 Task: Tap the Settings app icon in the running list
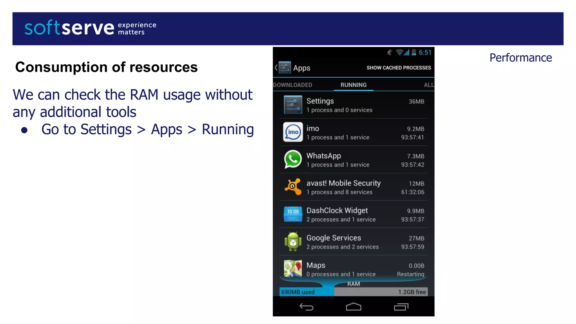293,104
